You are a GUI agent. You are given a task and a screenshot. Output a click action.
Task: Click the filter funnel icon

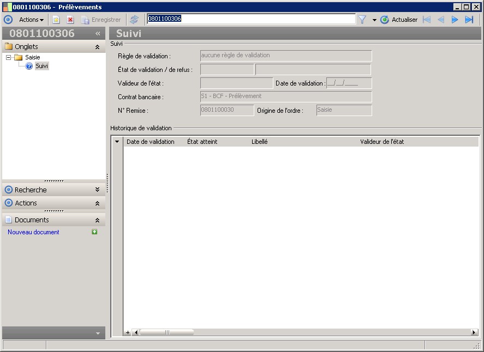pyautogui.click(x=362, y=20)
